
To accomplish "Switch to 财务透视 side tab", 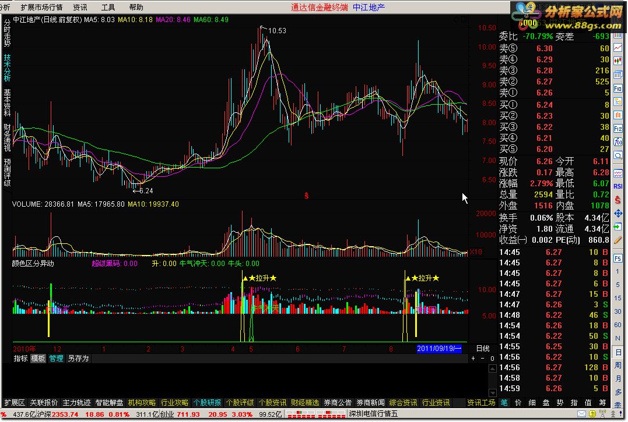I will click(x=7, y=137).
